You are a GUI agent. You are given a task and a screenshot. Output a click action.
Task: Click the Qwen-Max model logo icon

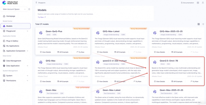[41, 92]
